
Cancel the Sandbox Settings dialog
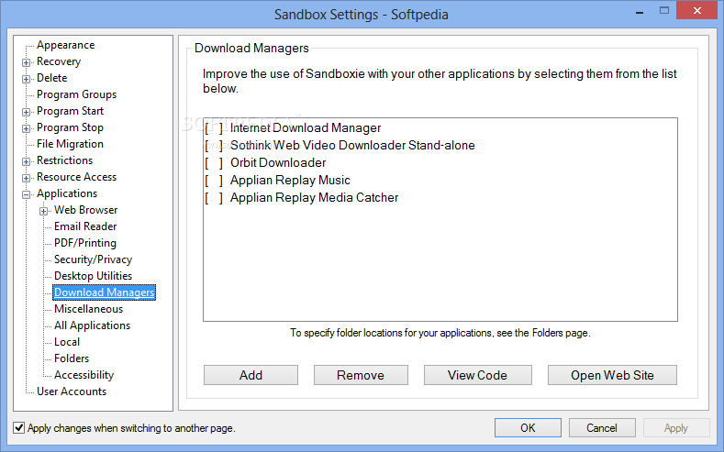(x=602, y=427)
